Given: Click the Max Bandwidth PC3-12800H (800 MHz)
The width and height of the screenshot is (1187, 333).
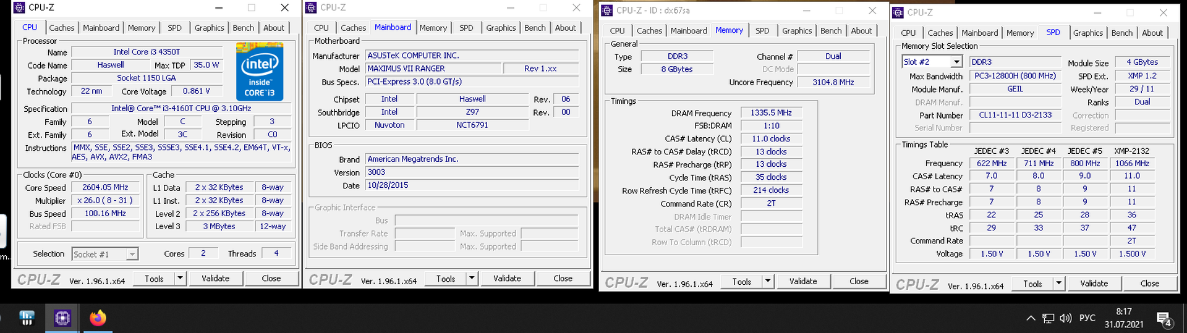Looking at the screenshot, I should [x=1015, y=76].
